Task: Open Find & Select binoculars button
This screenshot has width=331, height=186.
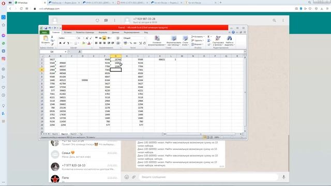Action: pyautogui.click(x=230, y=40)
